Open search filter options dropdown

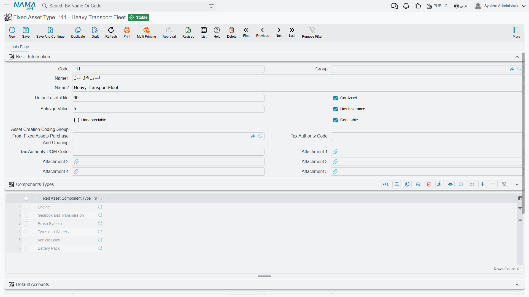211,6
